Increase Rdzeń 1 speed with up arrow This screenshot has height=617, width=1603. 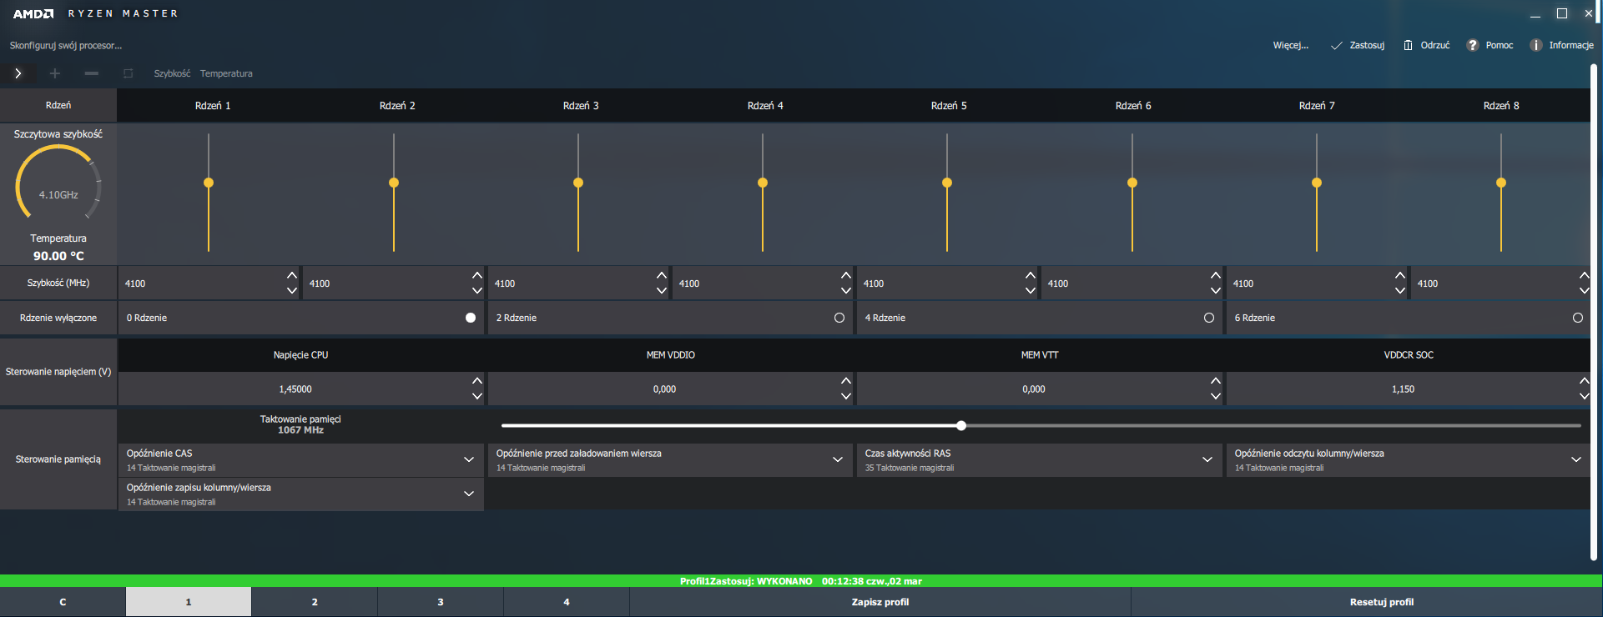coord(292,275)
